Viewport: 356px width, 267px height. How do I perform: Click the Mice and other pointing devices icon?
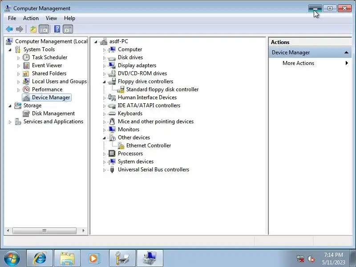point(112,121)
